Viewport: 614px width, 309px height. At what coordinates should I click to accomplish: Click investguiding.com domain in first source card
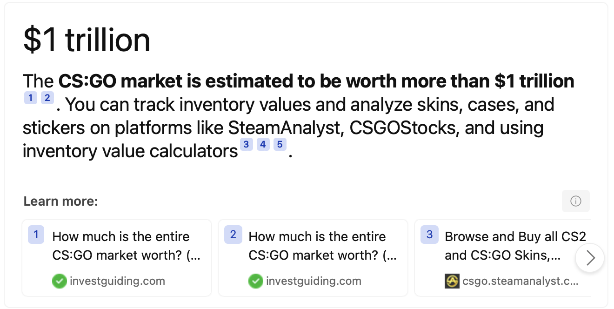click(117, 281)
